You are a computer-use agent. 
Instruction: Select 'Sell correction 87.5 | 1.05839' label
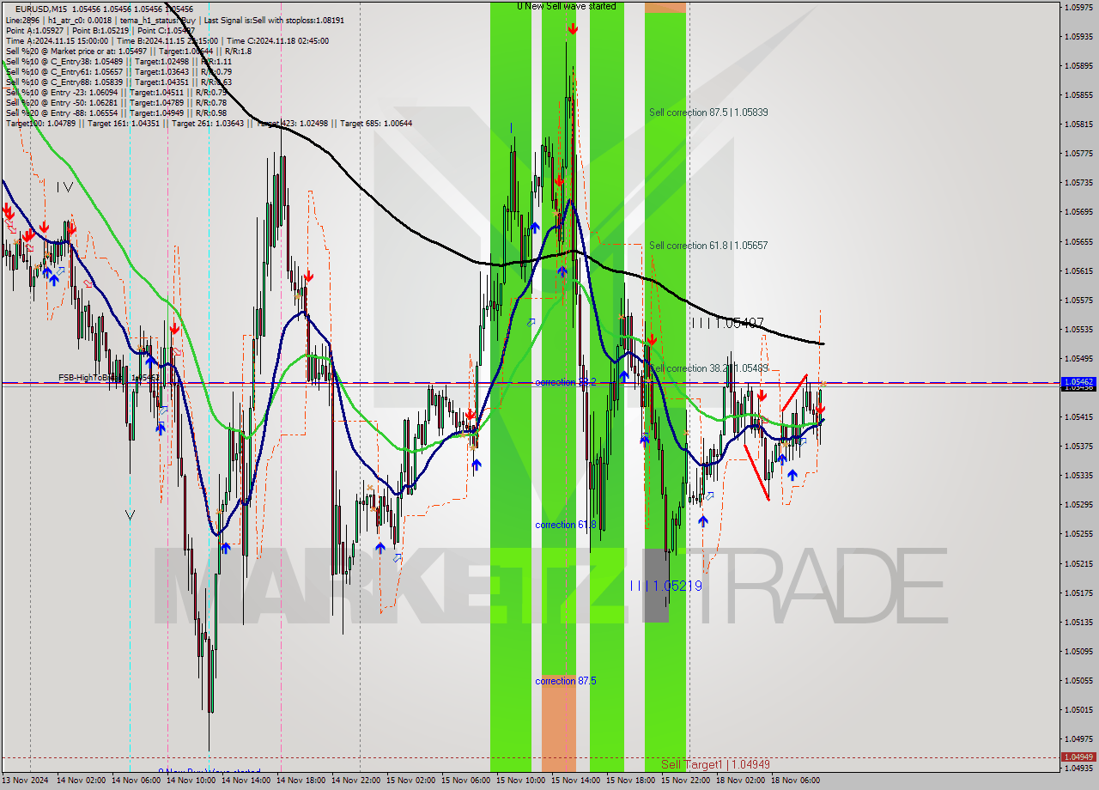point(708,112)
